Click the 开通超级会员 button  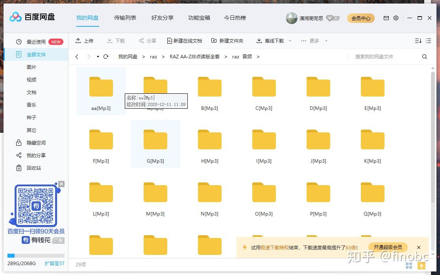[388, 247]
